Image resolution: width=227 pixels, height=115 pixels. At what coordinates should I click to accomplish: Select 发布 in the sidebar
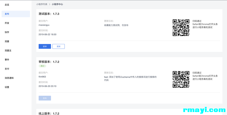click(x=7, y=14)
